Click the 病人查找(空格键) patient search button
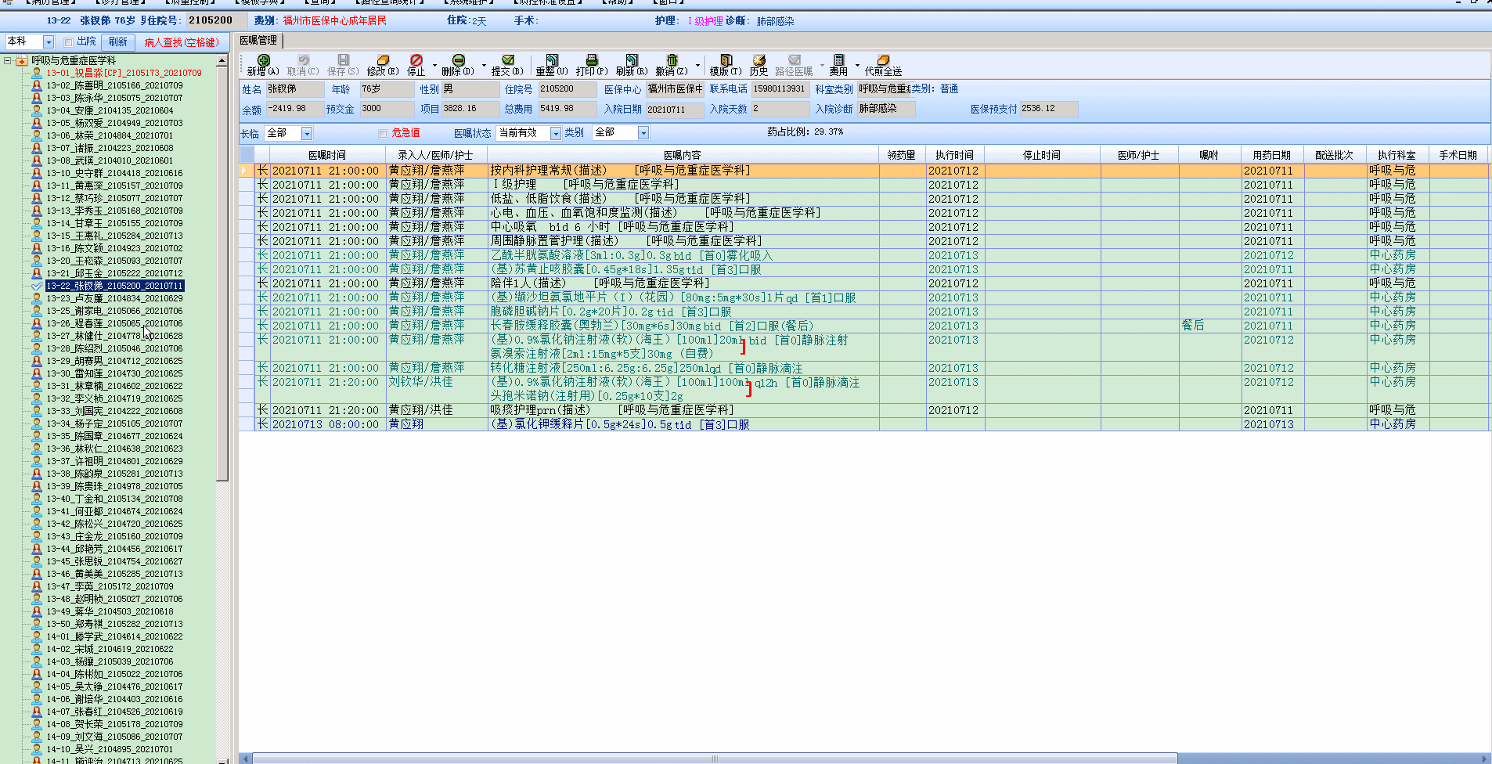1492x764 pixels. (x=182, y=42)
